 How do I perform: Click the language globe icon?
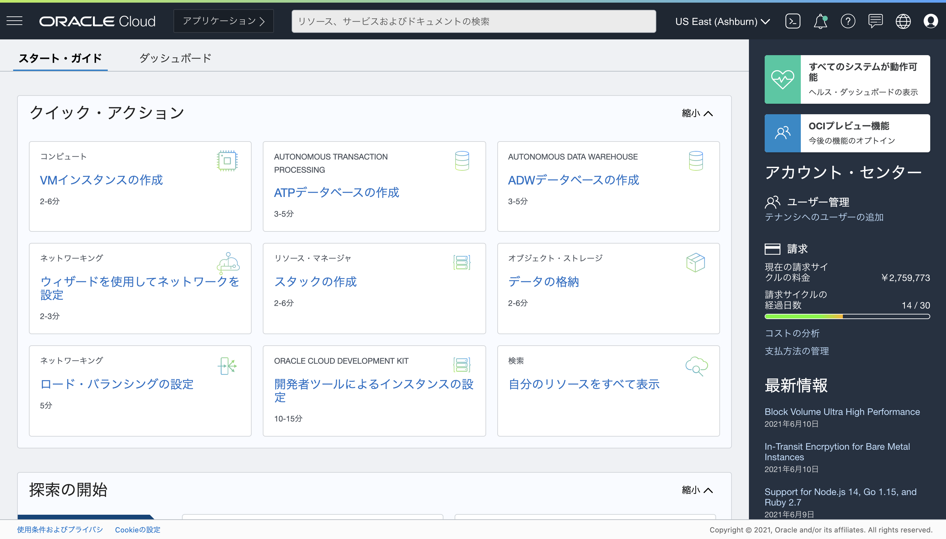coord(903,21)
